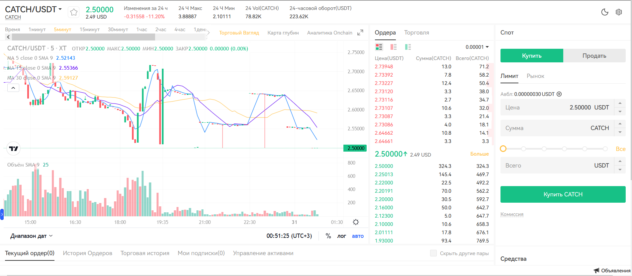Viewport: 632px width, 276px height.
Task: Increase CATCH amount stepper up
Action: pos(620,124)
